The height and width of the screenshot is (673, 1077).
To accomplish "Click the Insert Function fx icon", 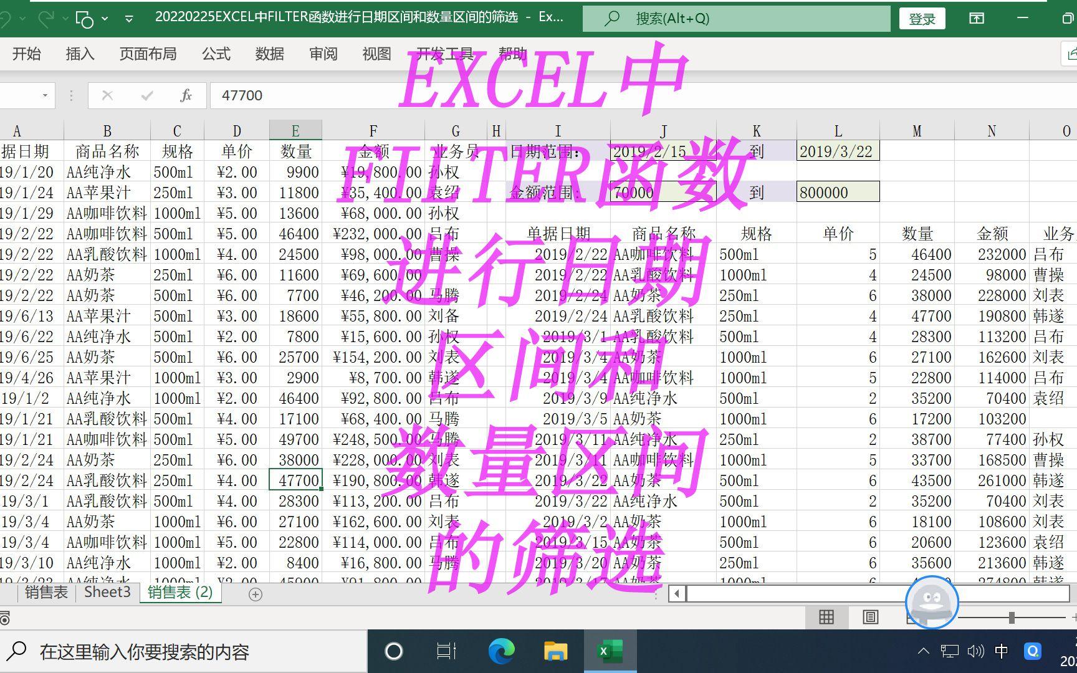I will 186,95.
